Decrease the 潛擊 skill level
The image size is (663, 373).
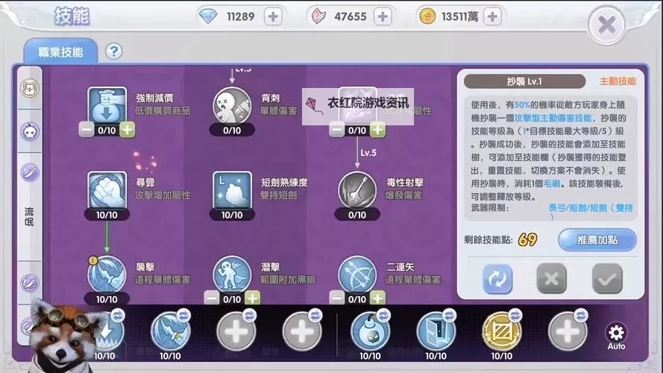(x=211, y=298)
